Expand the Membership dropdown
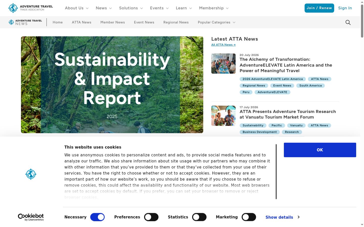Viewport: 364px width, 227px height. [x=214, y=8]
